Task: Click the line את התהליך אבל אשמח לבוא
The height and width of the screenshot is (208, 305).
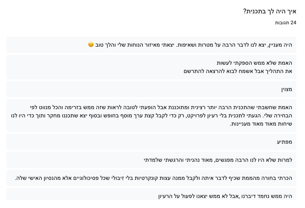Action: pos(238,71)
